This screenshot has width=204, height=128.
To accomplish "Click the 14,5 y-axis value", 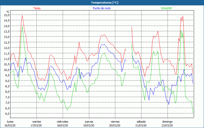I will click(x=7, y=20).
